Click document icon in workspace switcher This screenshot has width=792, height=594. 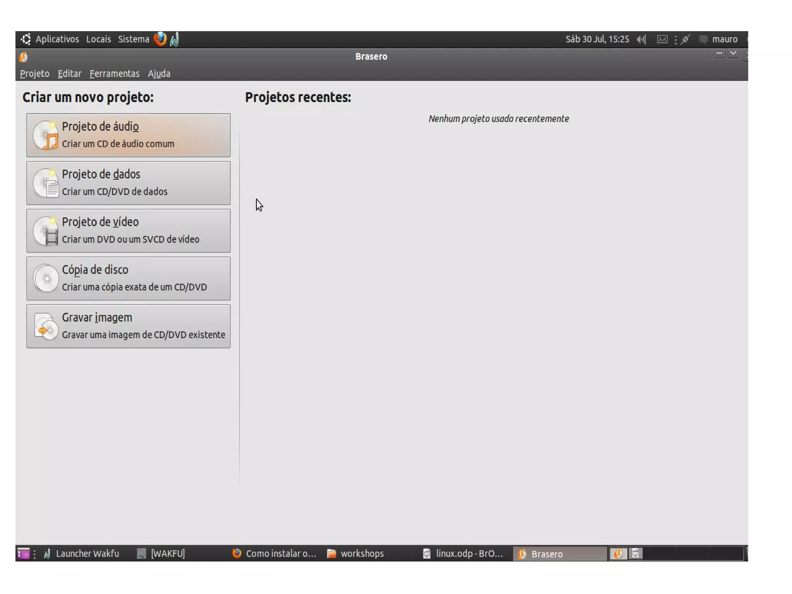click(x=635, y=553)
